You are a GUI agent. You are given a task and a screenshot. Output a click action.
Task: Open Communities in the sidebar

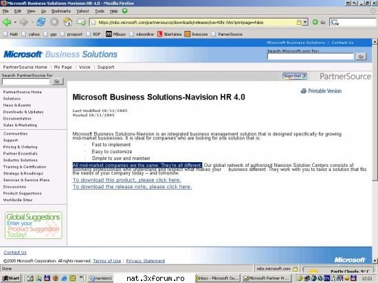15,134
